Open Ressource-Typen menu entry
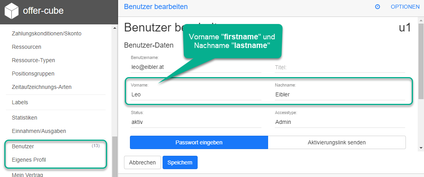The image size is (424, 177). (x=33, y=60)
